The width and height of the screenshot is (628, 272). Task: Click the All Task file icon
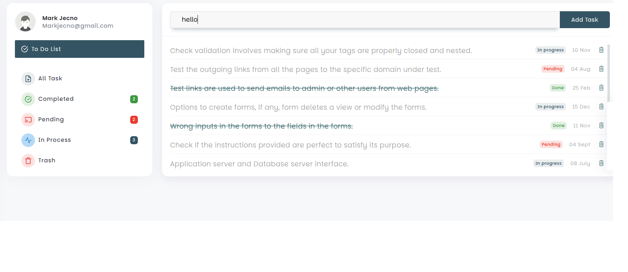(28, 79)
